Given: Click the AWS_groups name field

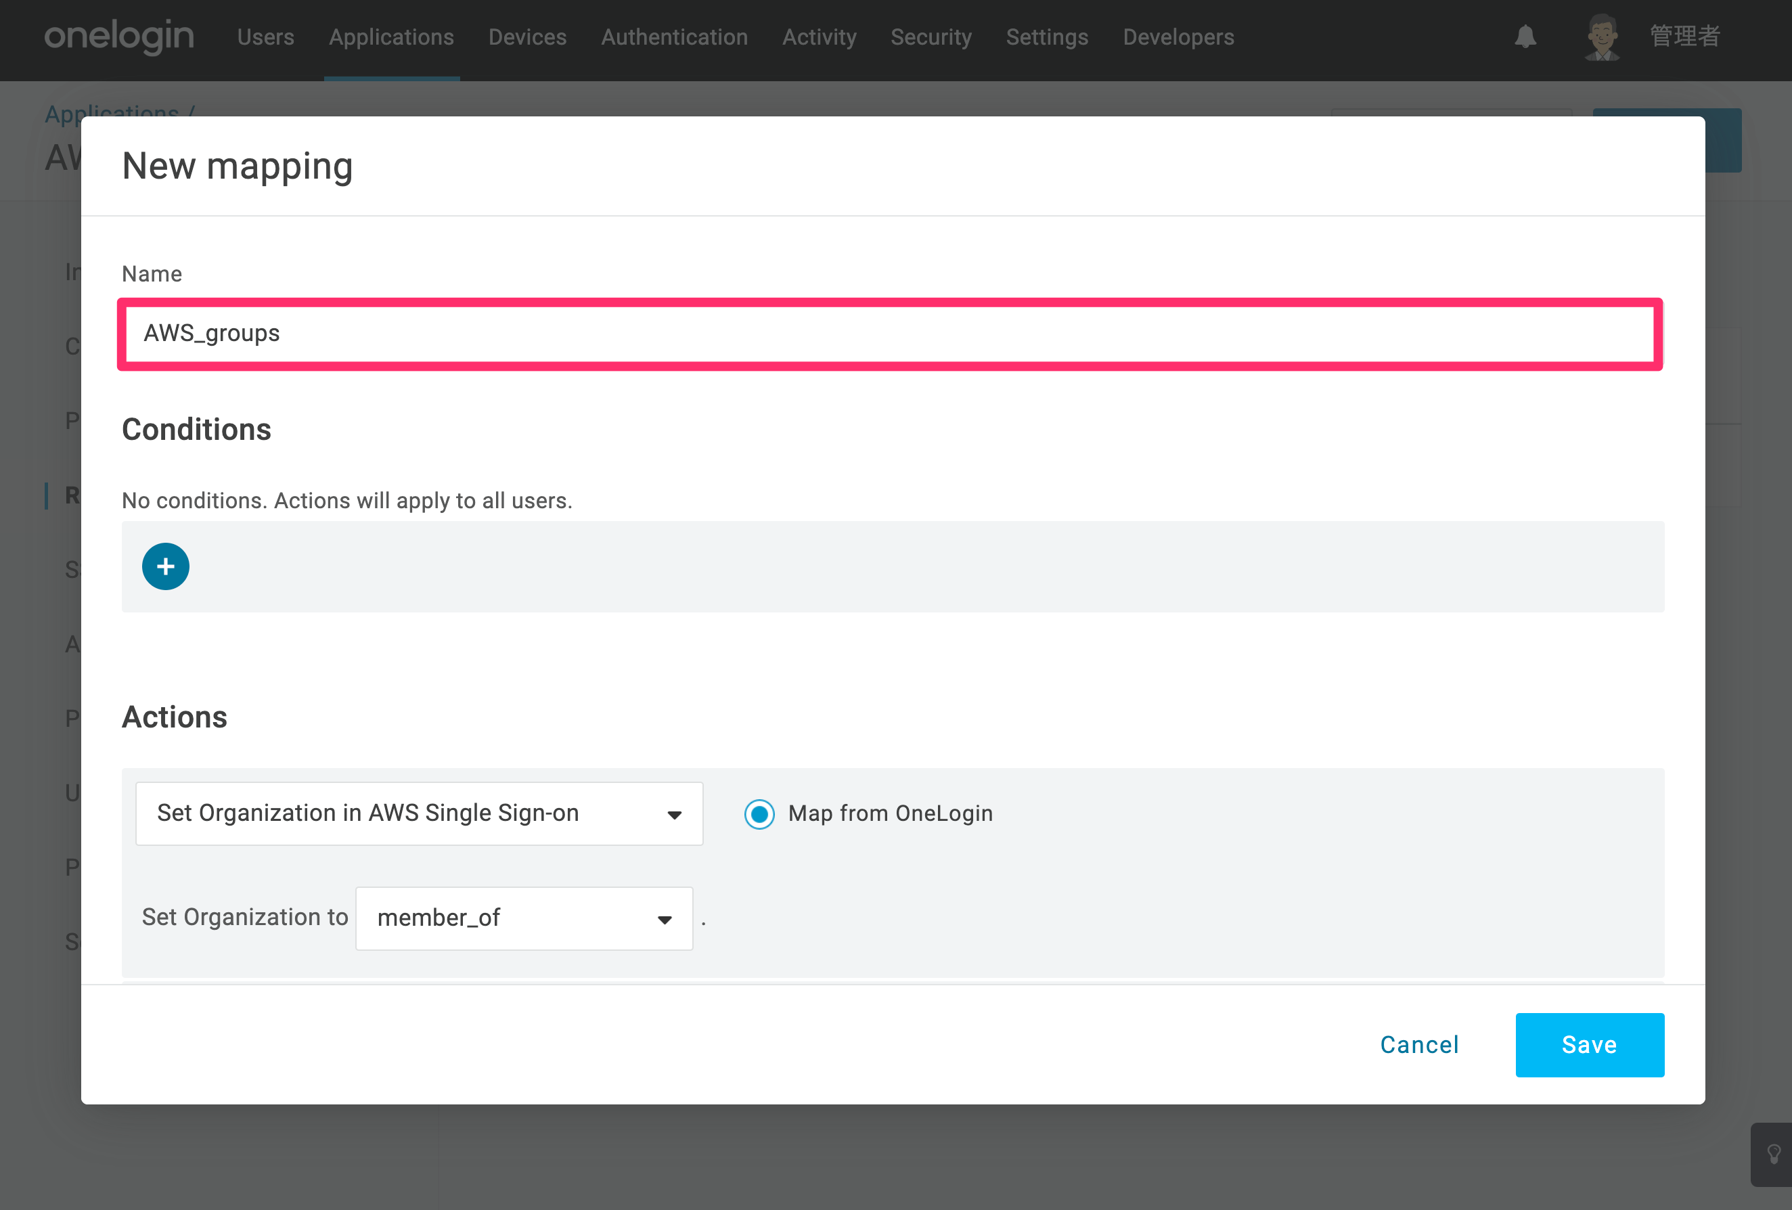Looking at the screenshot, I should (x=890, y=334).
